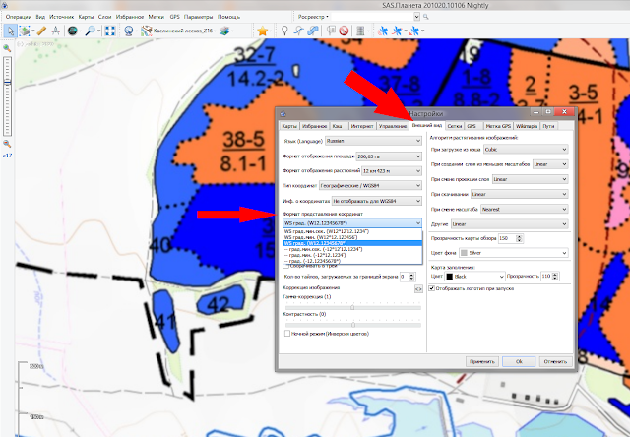Toggle full screen mode icon

click(110, 31)
